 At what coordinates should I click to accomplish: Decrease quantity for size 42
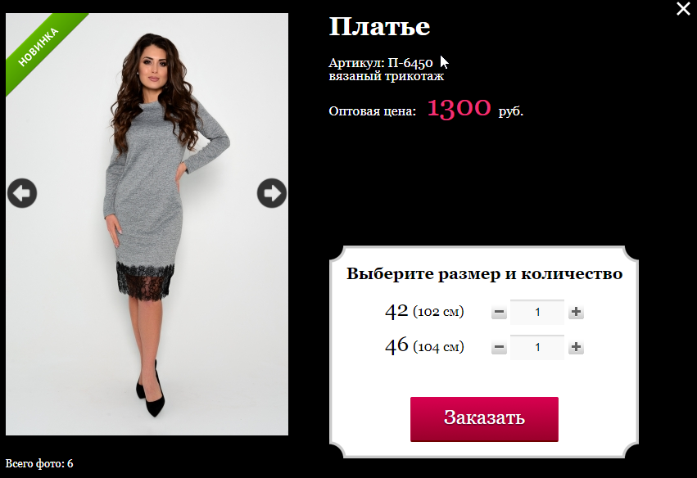[499, 312]
